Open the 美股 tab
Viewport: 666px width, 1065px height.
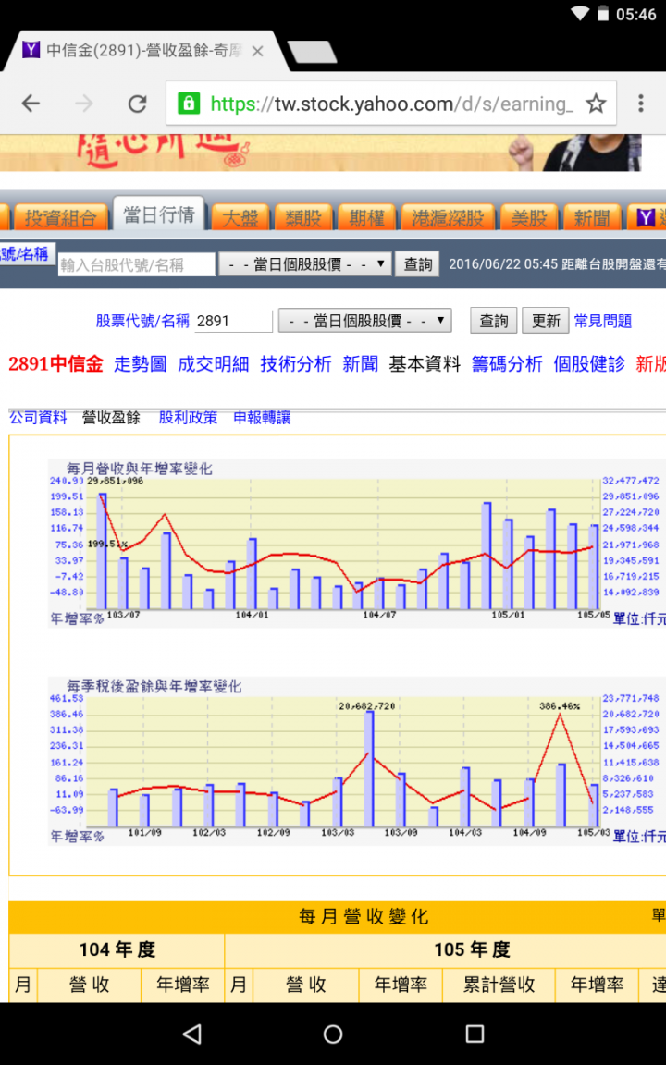(x=529, y=217)
